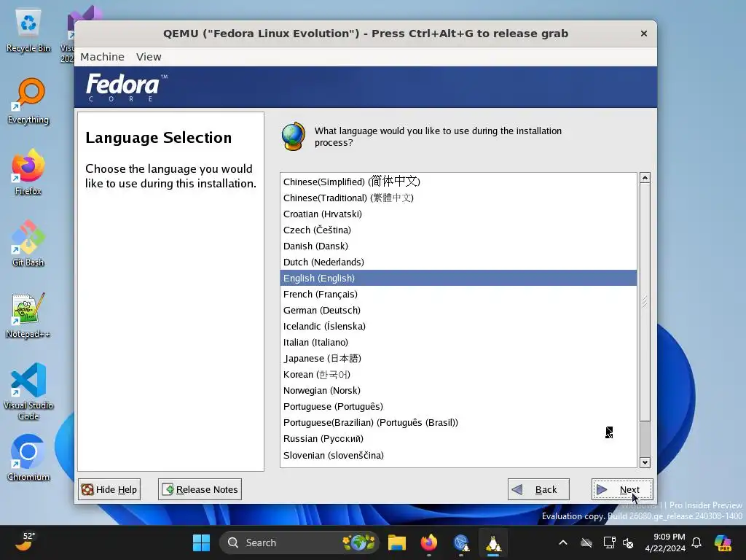Image resolution: width=746 pixels, height=560 pixels.
Task: Select Korean language entry
Action: tap(458, 375)
